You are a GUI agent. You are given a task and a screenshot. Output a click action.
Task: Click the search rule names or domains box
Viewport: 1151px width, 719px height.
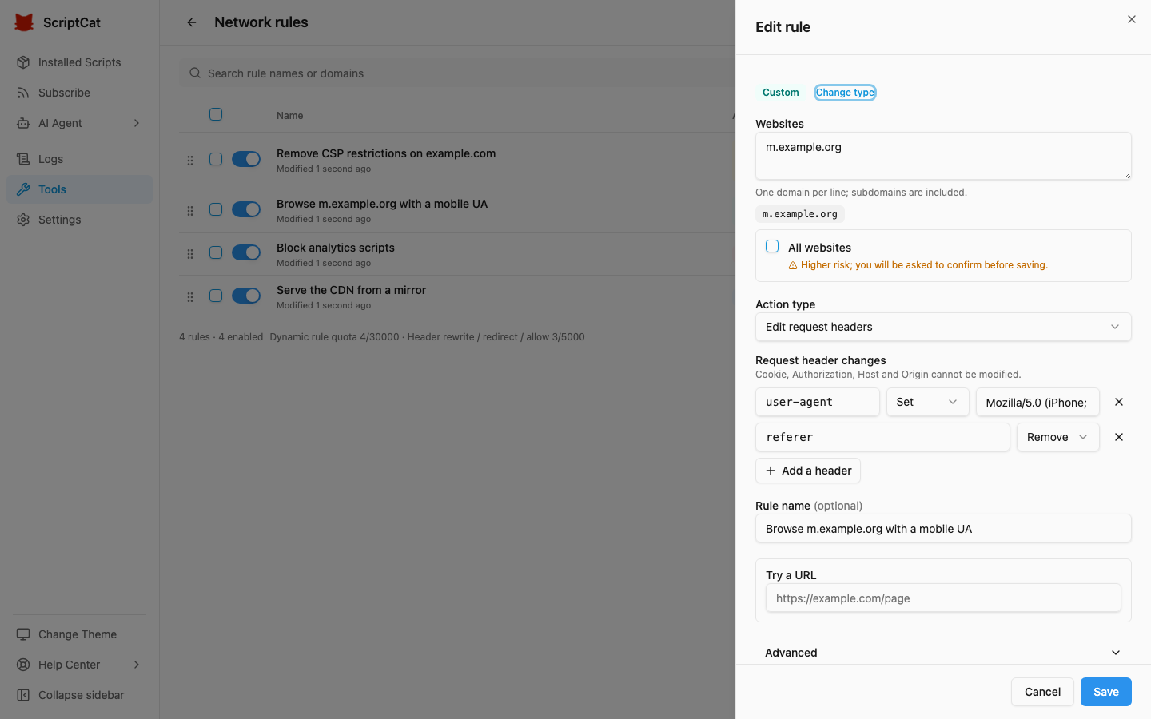pyautogui.click(x=457, y=73)
